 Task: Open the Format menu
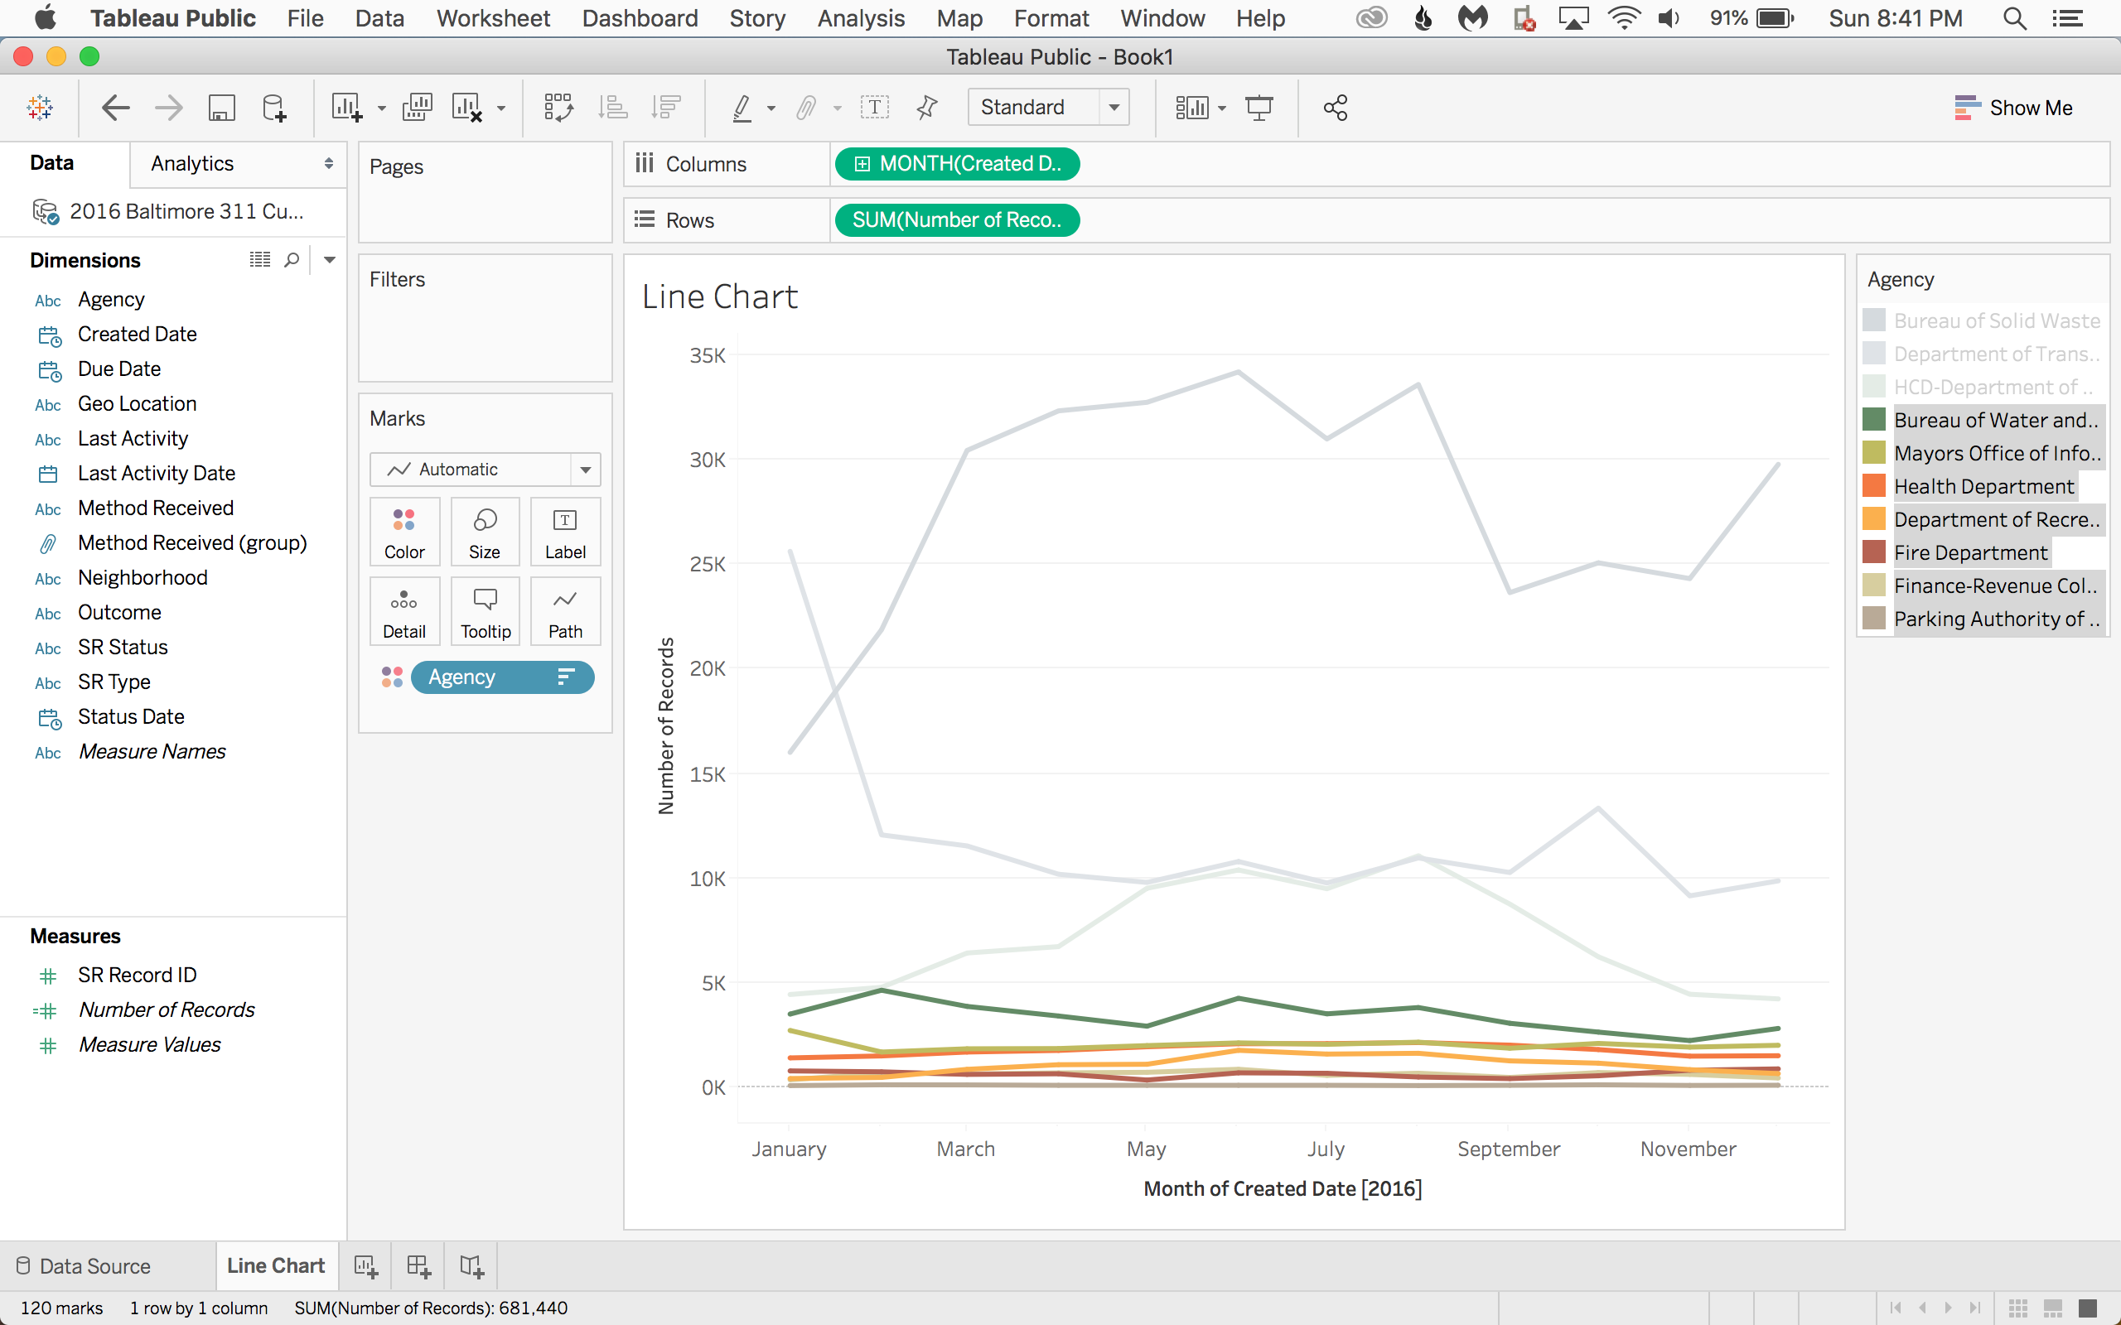pyautogui.click(x=1051, y=18)
